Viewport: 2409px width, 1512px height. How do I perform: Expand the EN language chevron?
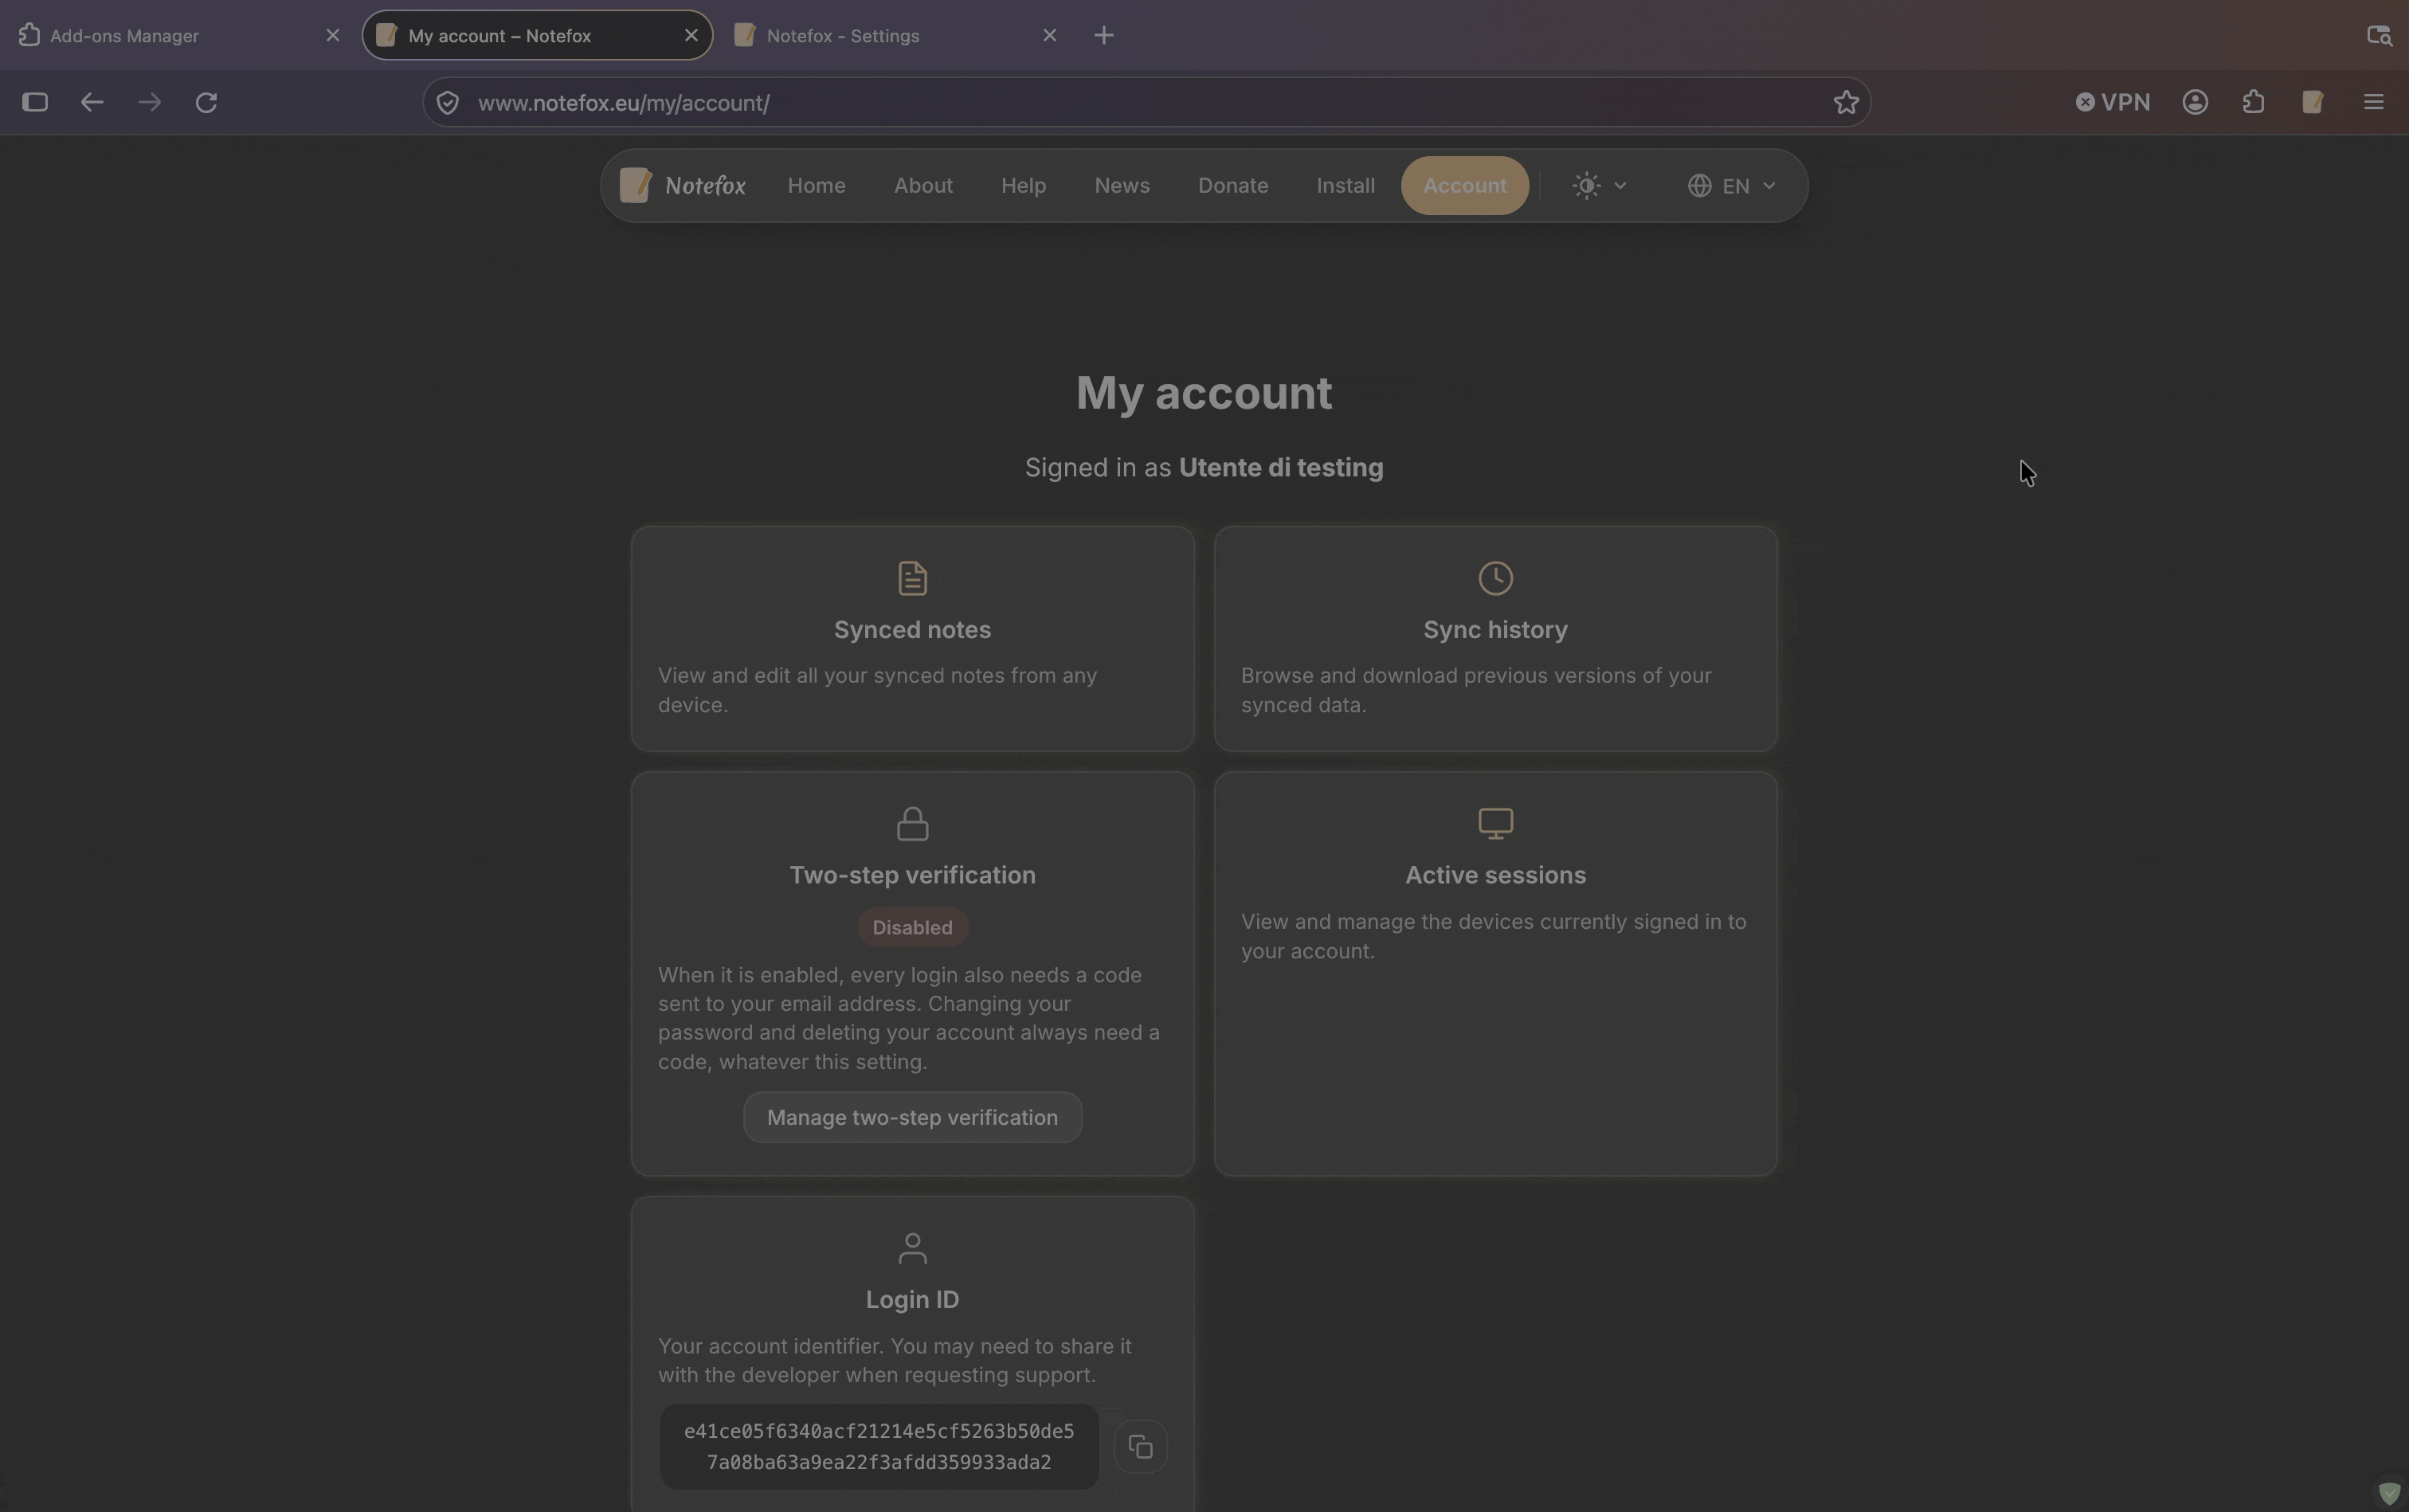(x=1768, y=185)
